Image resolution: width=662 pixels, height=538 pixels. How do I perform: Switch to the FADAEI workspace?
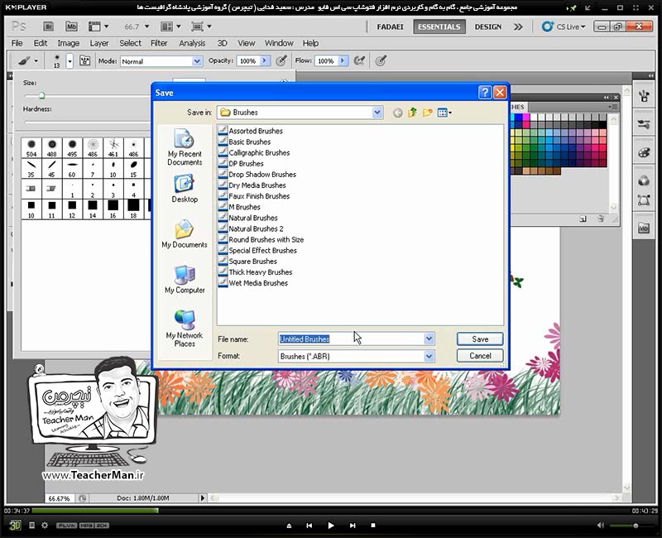[x=390, y=26]
